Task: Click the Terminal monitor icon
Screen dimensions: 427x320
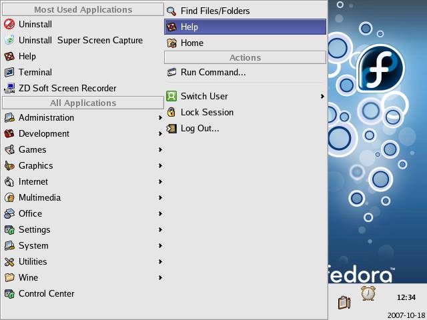Action: click(x=9, y=72)
